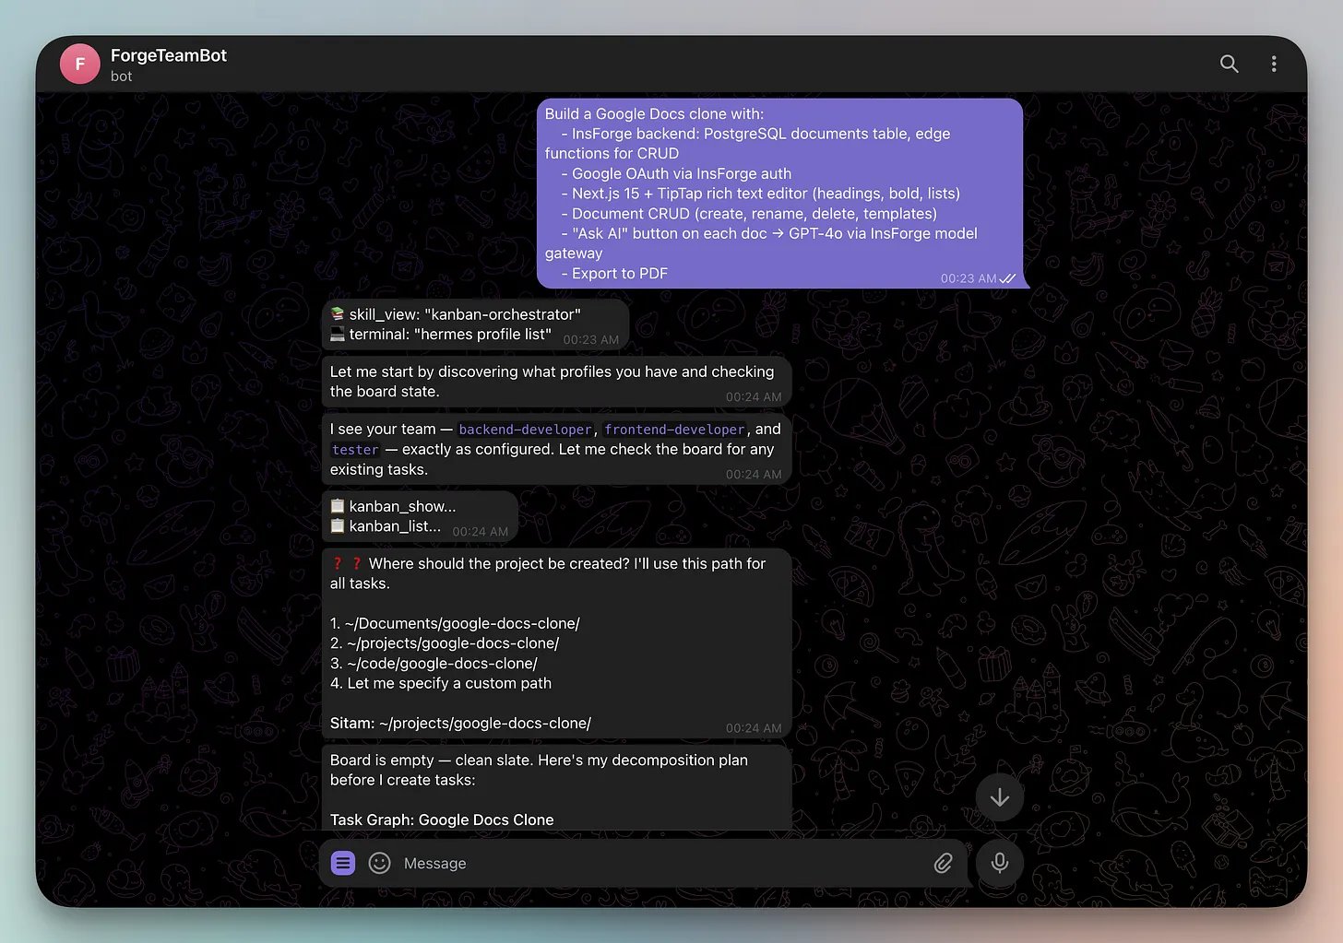
Task: Click the tester code tag
Action: pos(355,450)
